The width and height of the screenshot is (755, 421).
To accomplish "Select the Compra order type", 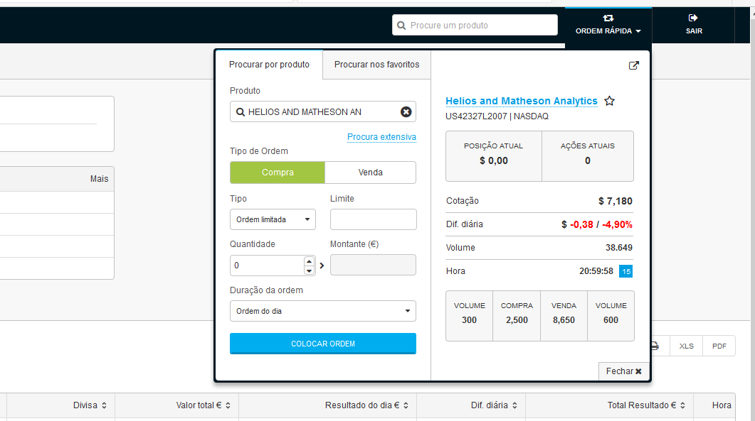I will click(278, 173).
